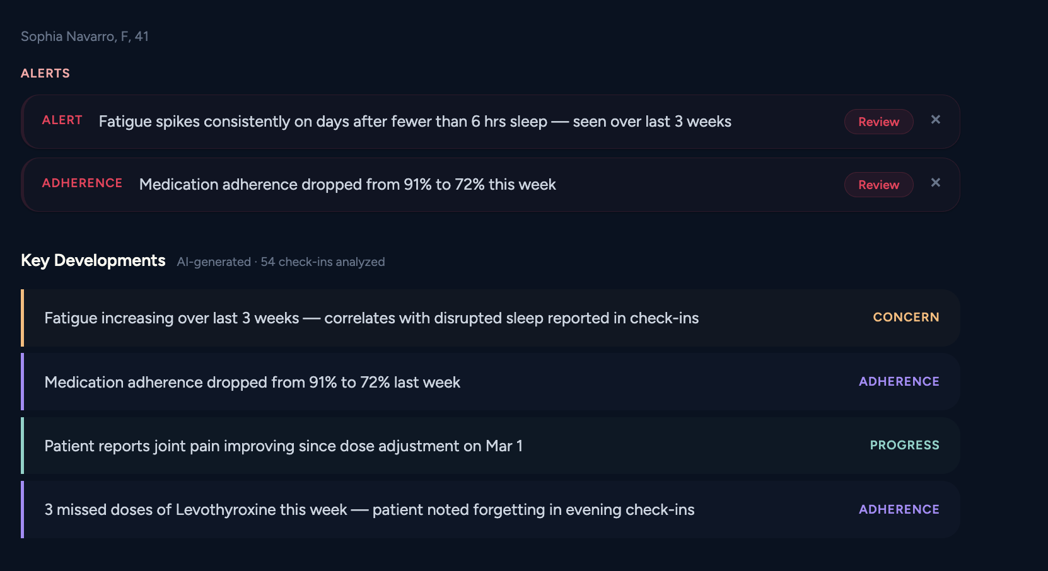Click the ADHERENCE tag on 91% to 72% card
This screenshot has height=571, width=1048.
pyautogui.click(x=899, y=382)
